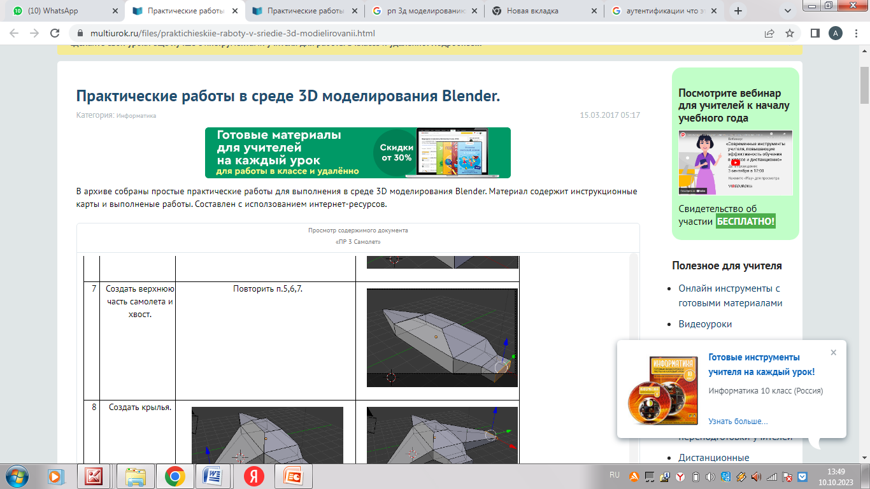Open Microsoft Word from the taskbar
The width and height of the screenshot is (870, 489).
click(x=214, y=476)
